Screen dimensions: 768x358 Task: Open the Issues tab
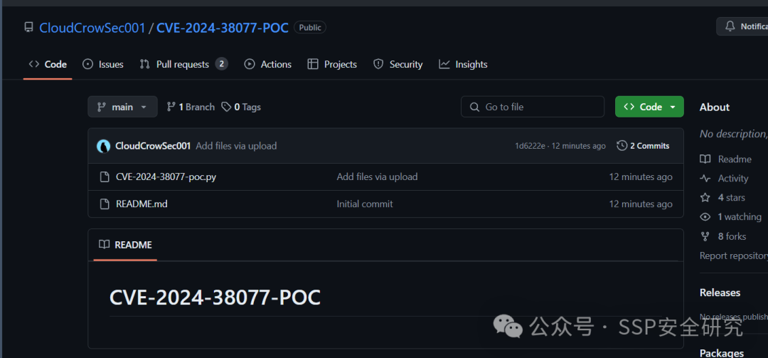[x=103, y=64]
